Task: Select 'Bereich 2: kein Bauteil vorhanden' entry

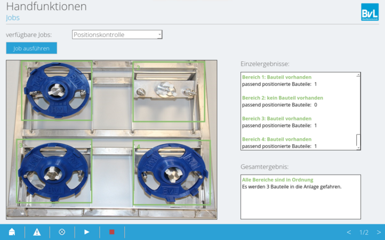Action: [282, 98]
